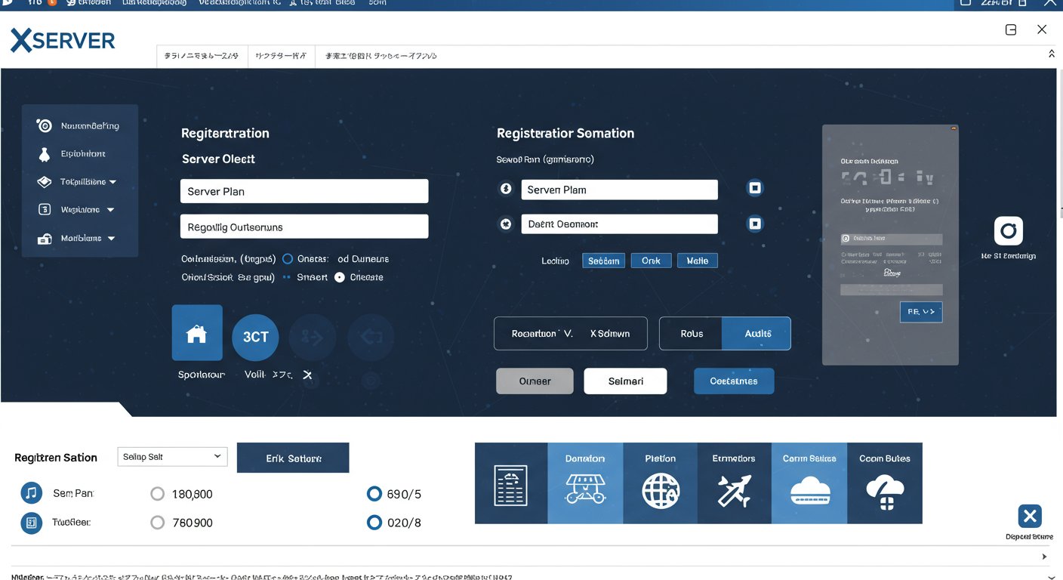Open the FE dropdown button in the gray panel

coord(921,311)
